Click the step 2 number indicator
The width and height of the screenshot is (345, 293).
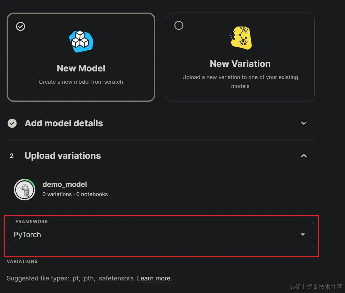pyautogui.click(x=12, y=156)
